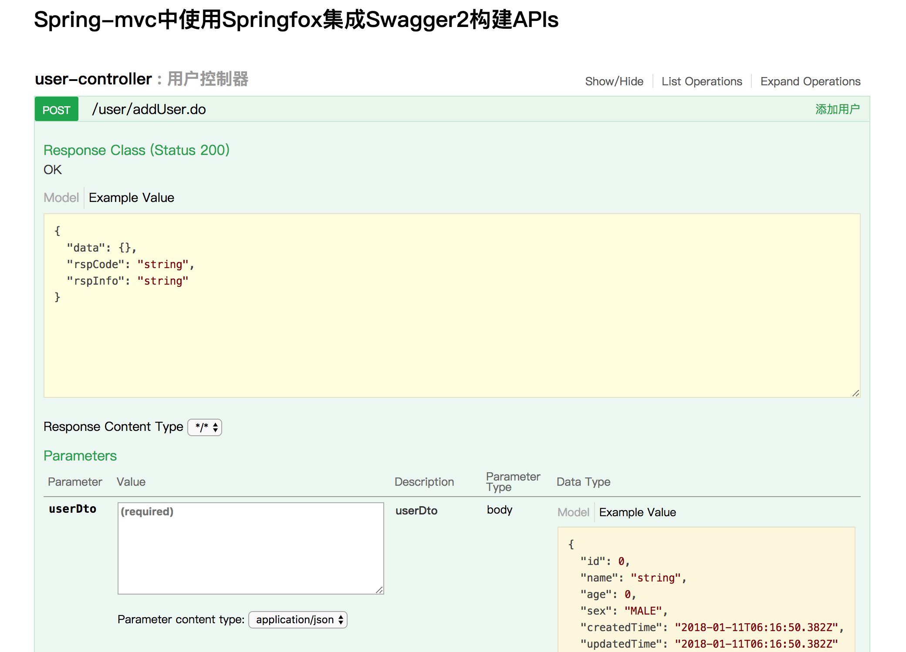906x652 pixels.
Task: Click the 'Response Content Type' label
Action: pos(113,427)
